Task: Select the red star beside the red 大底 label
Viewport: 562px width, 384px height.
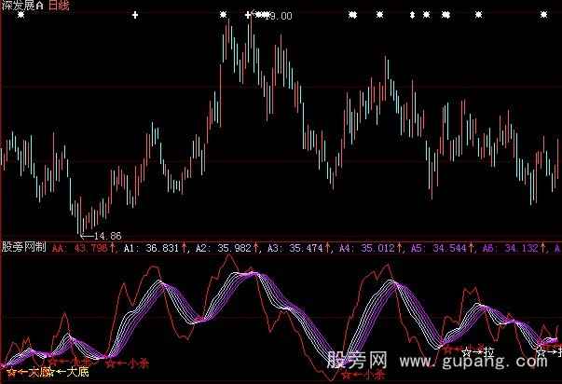Action: [x=11, y=372]
